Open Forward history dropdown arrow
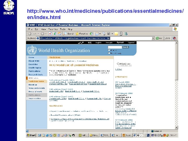 click(46, 34)
